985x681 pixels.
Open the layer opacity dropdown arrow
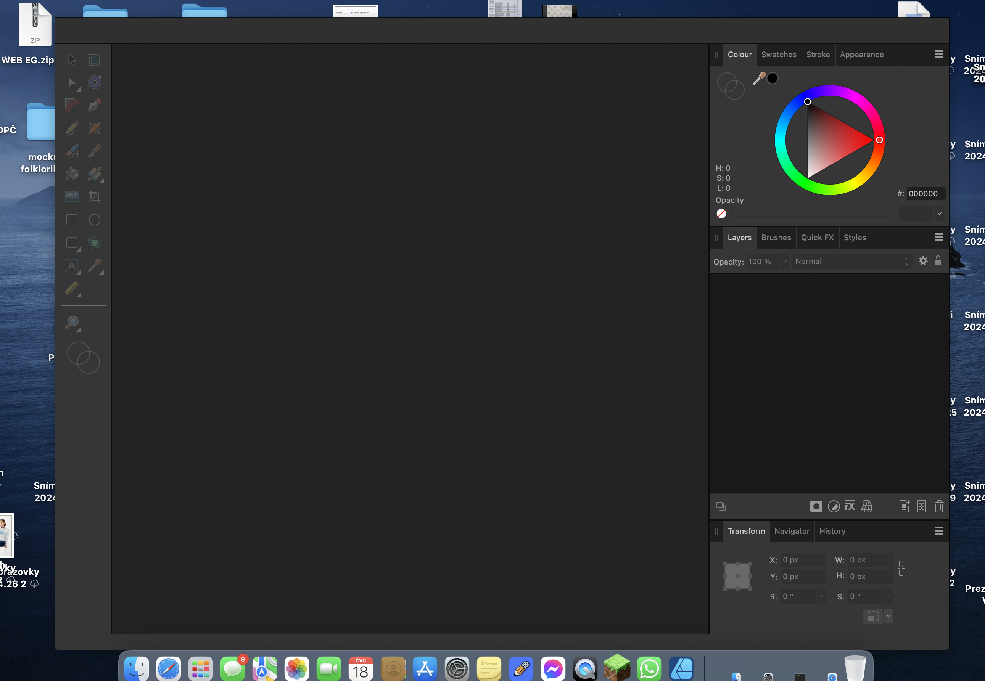784,262
